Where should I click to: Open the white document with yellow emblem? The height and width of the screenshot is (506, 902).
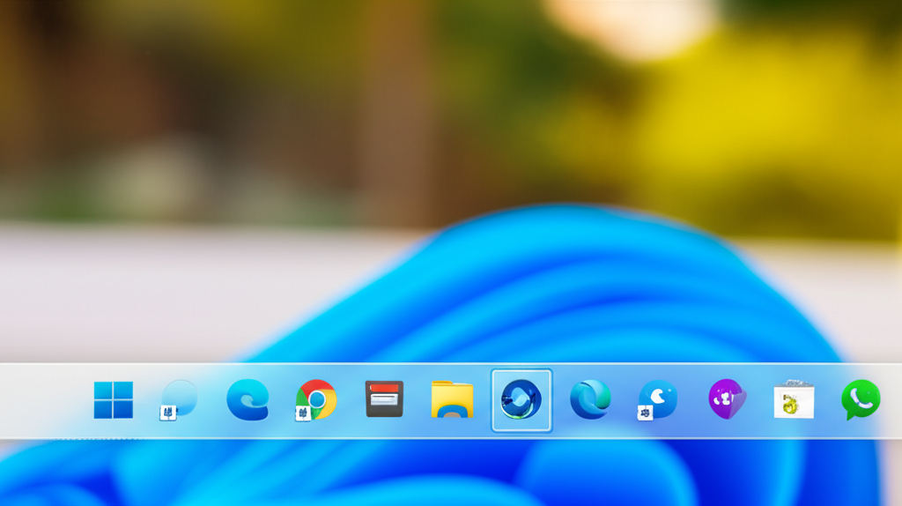(794, 400)
